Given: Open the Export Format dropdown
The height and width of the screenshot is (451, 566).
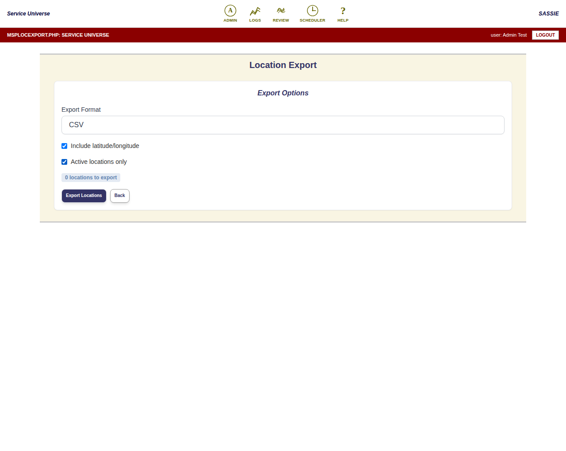Looking at the screenshot, I should coord(283,125).
